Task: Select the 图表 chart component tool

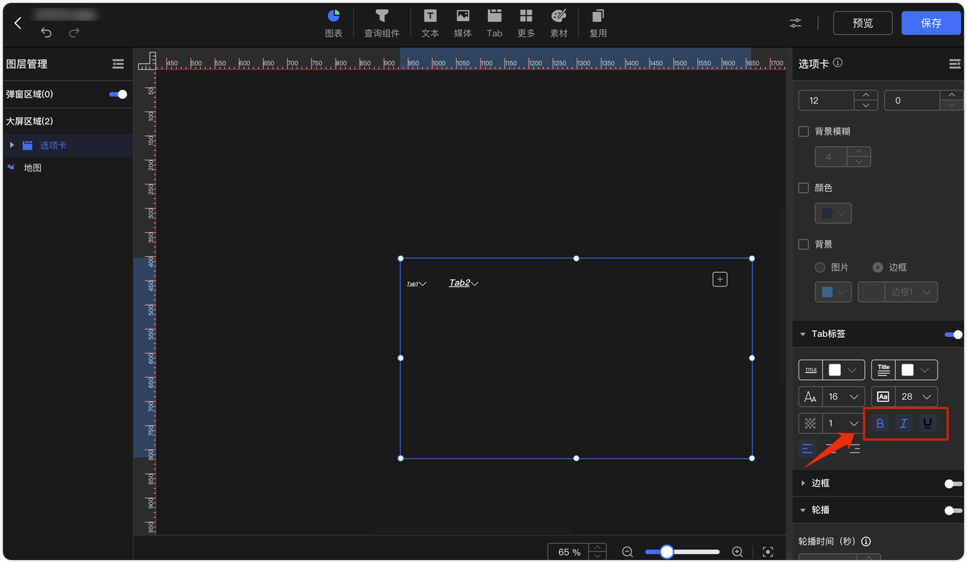Action: (333, 23)
